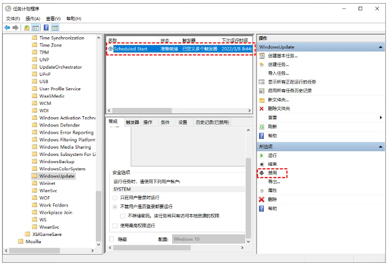Select the 不管用户是否登录都要运行 radio button
The height and width of the screenshot is (269, 389).
115,207
